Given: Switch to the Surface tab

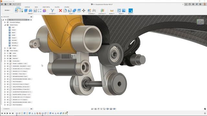Looking at the screenshot, I should click(27, 7).
